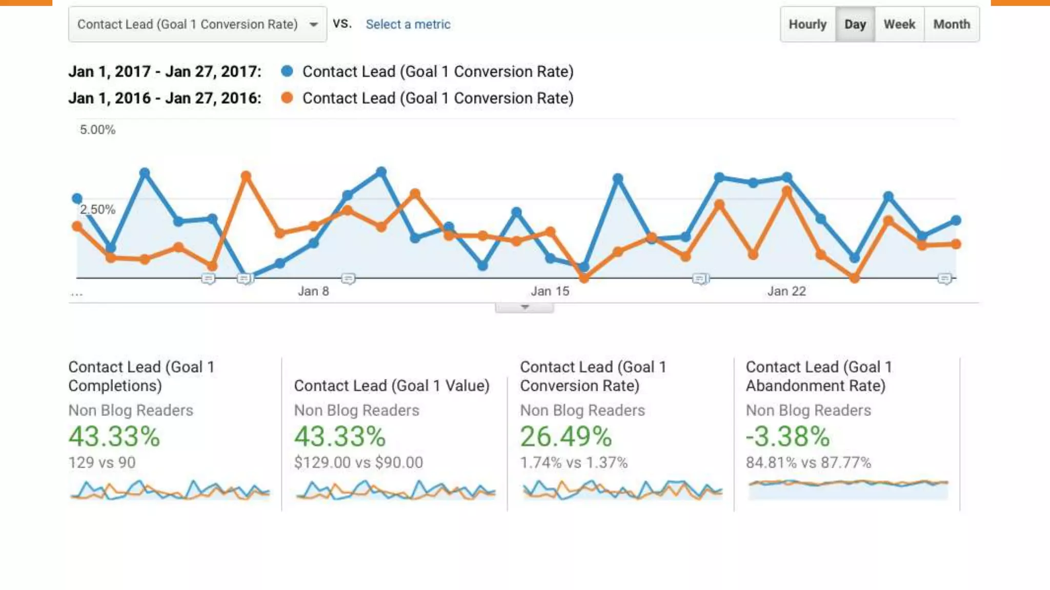Open the Contact Lead Goal 1 metric dropdown
The width and height of the screenshot is (1050, 590).
pos(197,24)
